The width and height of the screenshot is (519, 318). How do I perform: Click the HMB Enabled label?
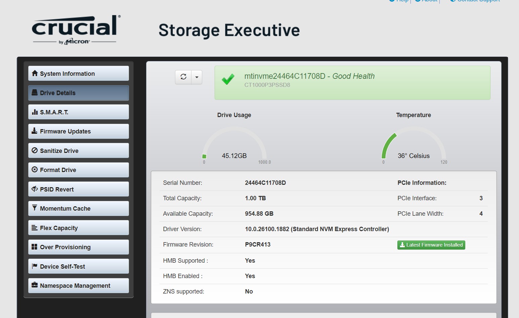pos(183,276)
